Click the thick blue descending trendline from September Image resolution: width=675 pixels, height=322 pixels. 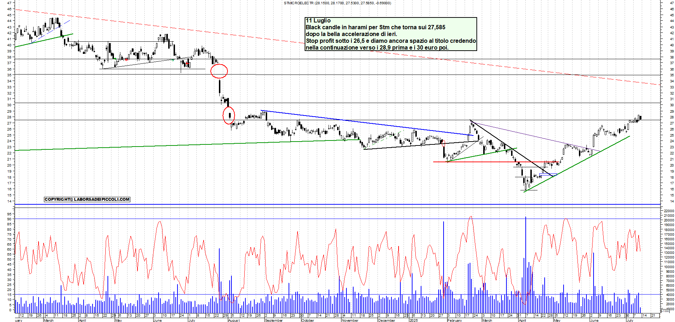pos(367,123)
